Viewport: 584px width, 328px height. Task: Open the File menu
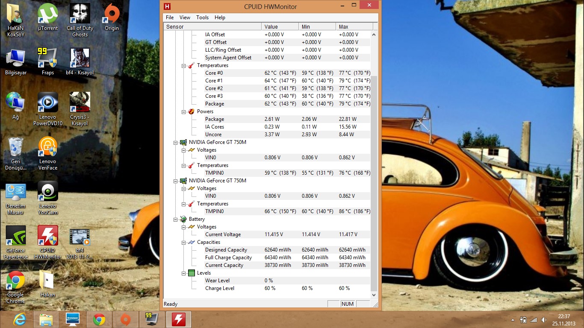[170, 18]
